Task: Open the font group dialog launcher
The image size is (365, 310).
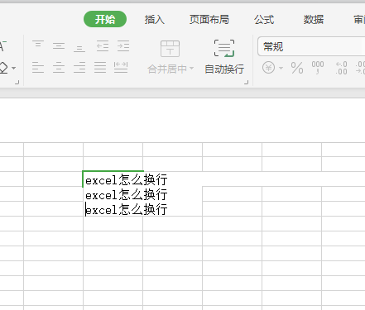Action: (x=17, y=82)
